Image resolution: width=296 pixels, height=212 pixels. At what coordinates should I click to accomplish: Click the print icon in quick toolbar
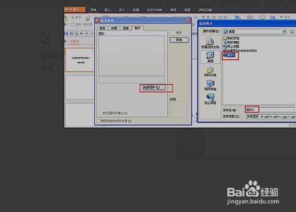point(72,34)
